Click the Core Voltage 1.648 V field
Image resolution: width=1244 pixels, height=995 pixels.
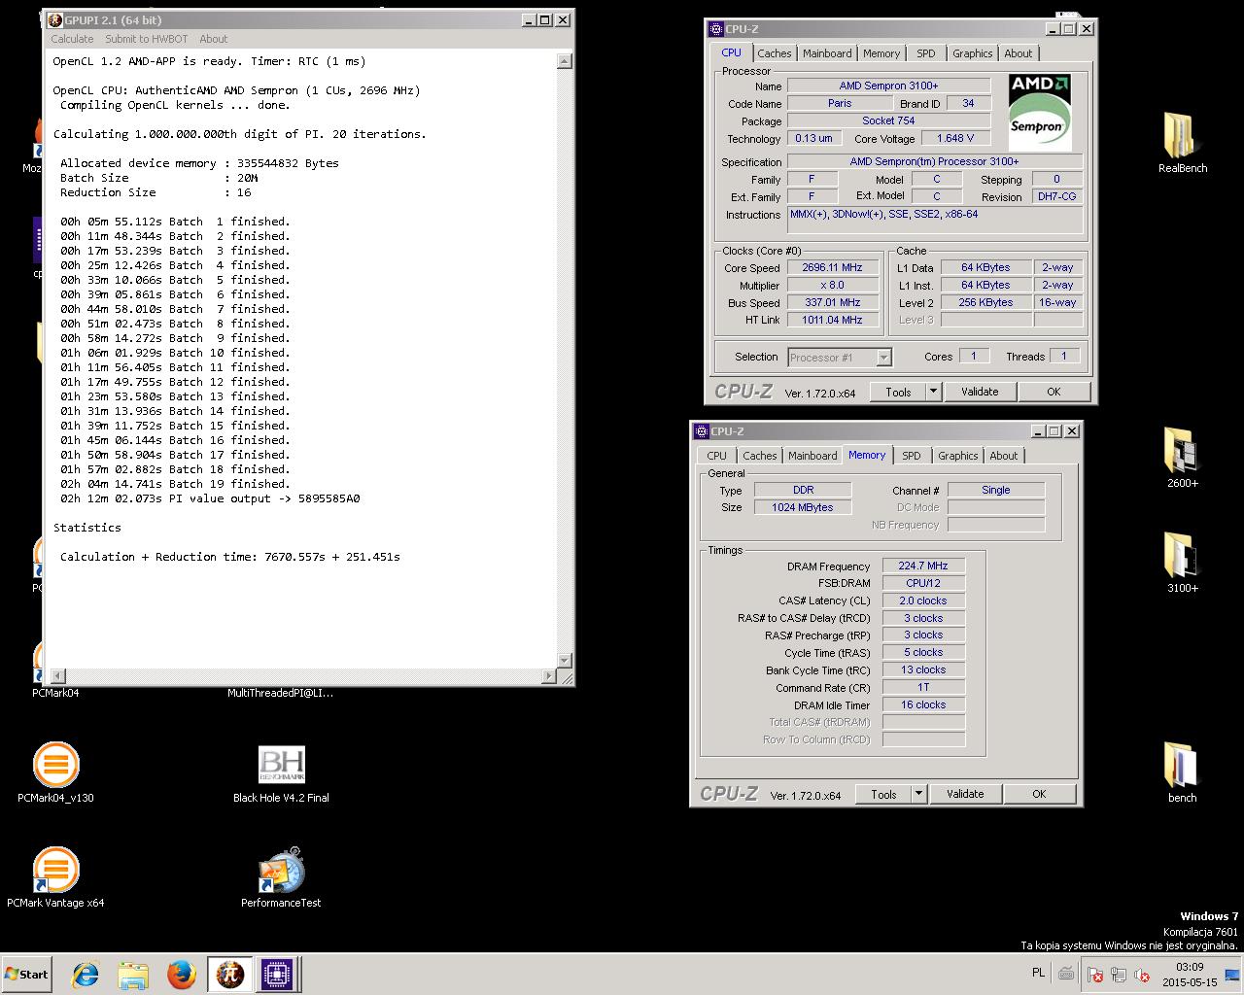click(x=954, y=138)
